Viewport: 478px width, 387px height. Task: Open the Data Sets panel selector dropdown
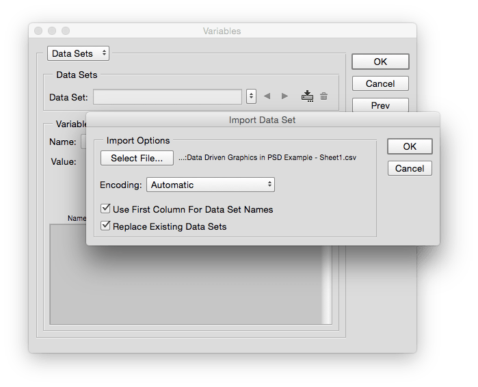click(x=78, y=53)
